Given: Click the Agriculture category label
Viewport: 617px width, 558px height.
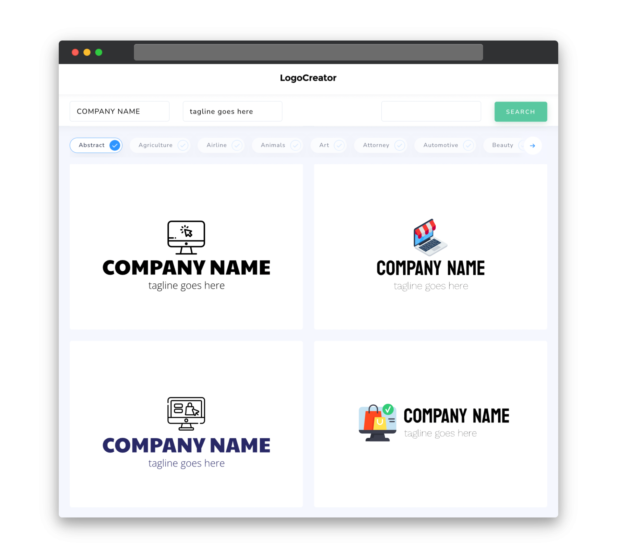Looking at the screenshot, I should point(155,145).
